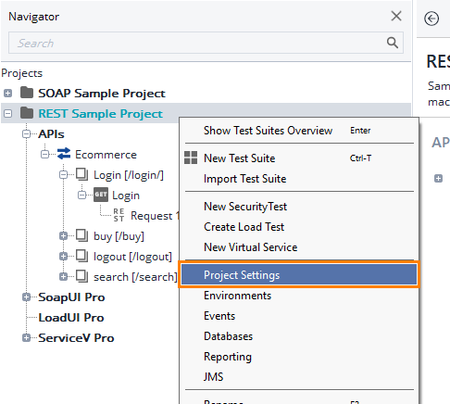The height and width of the screenshot is (404, 450).
Task: Collapse the REST Sample Project node
Action: tap(8, 113)
